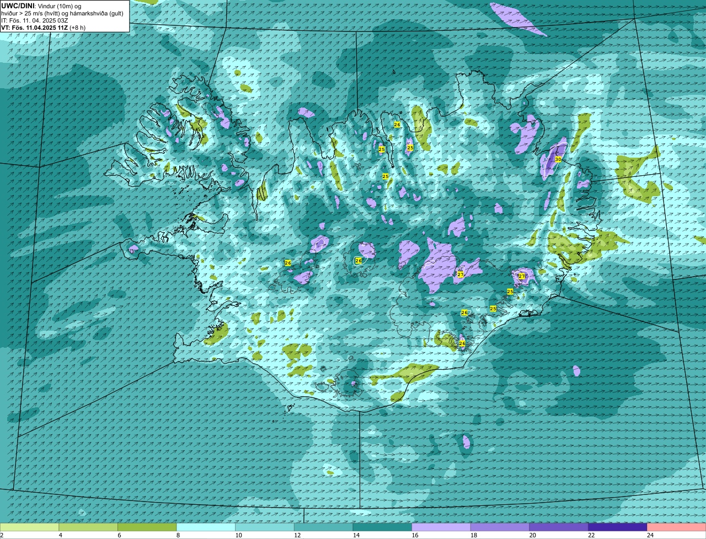Click the colorbar tick label '22'
Screen dimensions: 706x539
tap(591, 535)
